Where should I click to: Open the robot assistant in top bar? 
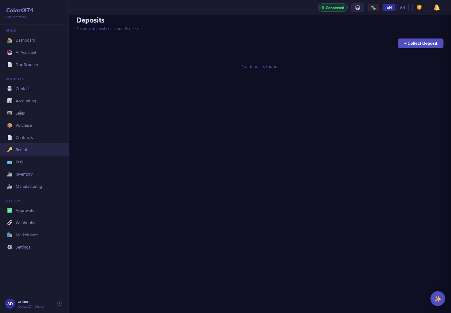(358, 8)
